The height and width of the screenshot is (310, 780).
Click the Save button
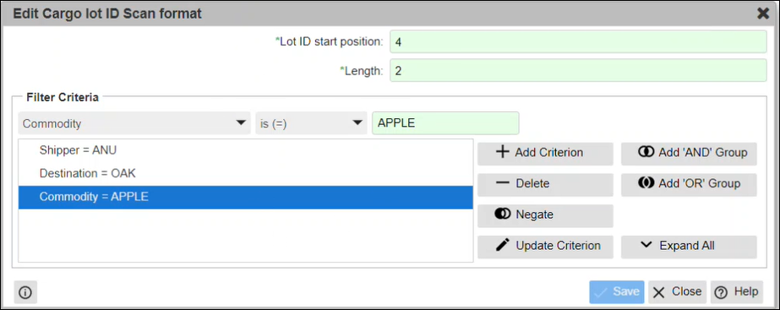click(617, 292)
